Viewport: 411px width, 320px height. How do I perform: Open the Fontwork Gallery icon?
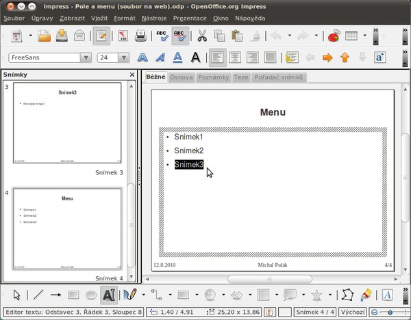[x=388, y=295]
